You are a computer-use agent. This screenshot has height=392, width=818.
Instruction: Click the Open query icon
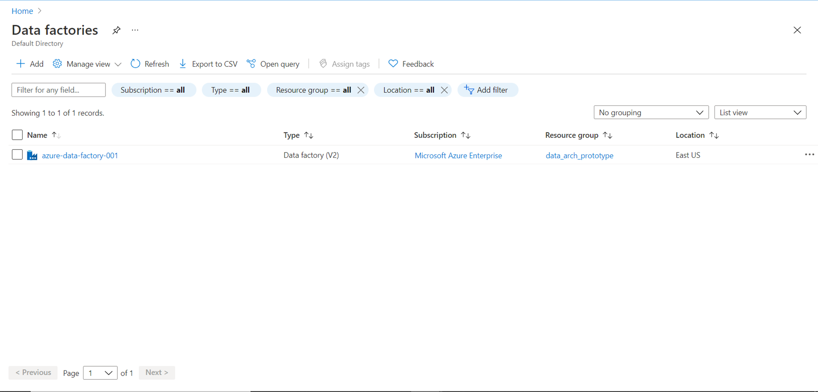[251, 64]
